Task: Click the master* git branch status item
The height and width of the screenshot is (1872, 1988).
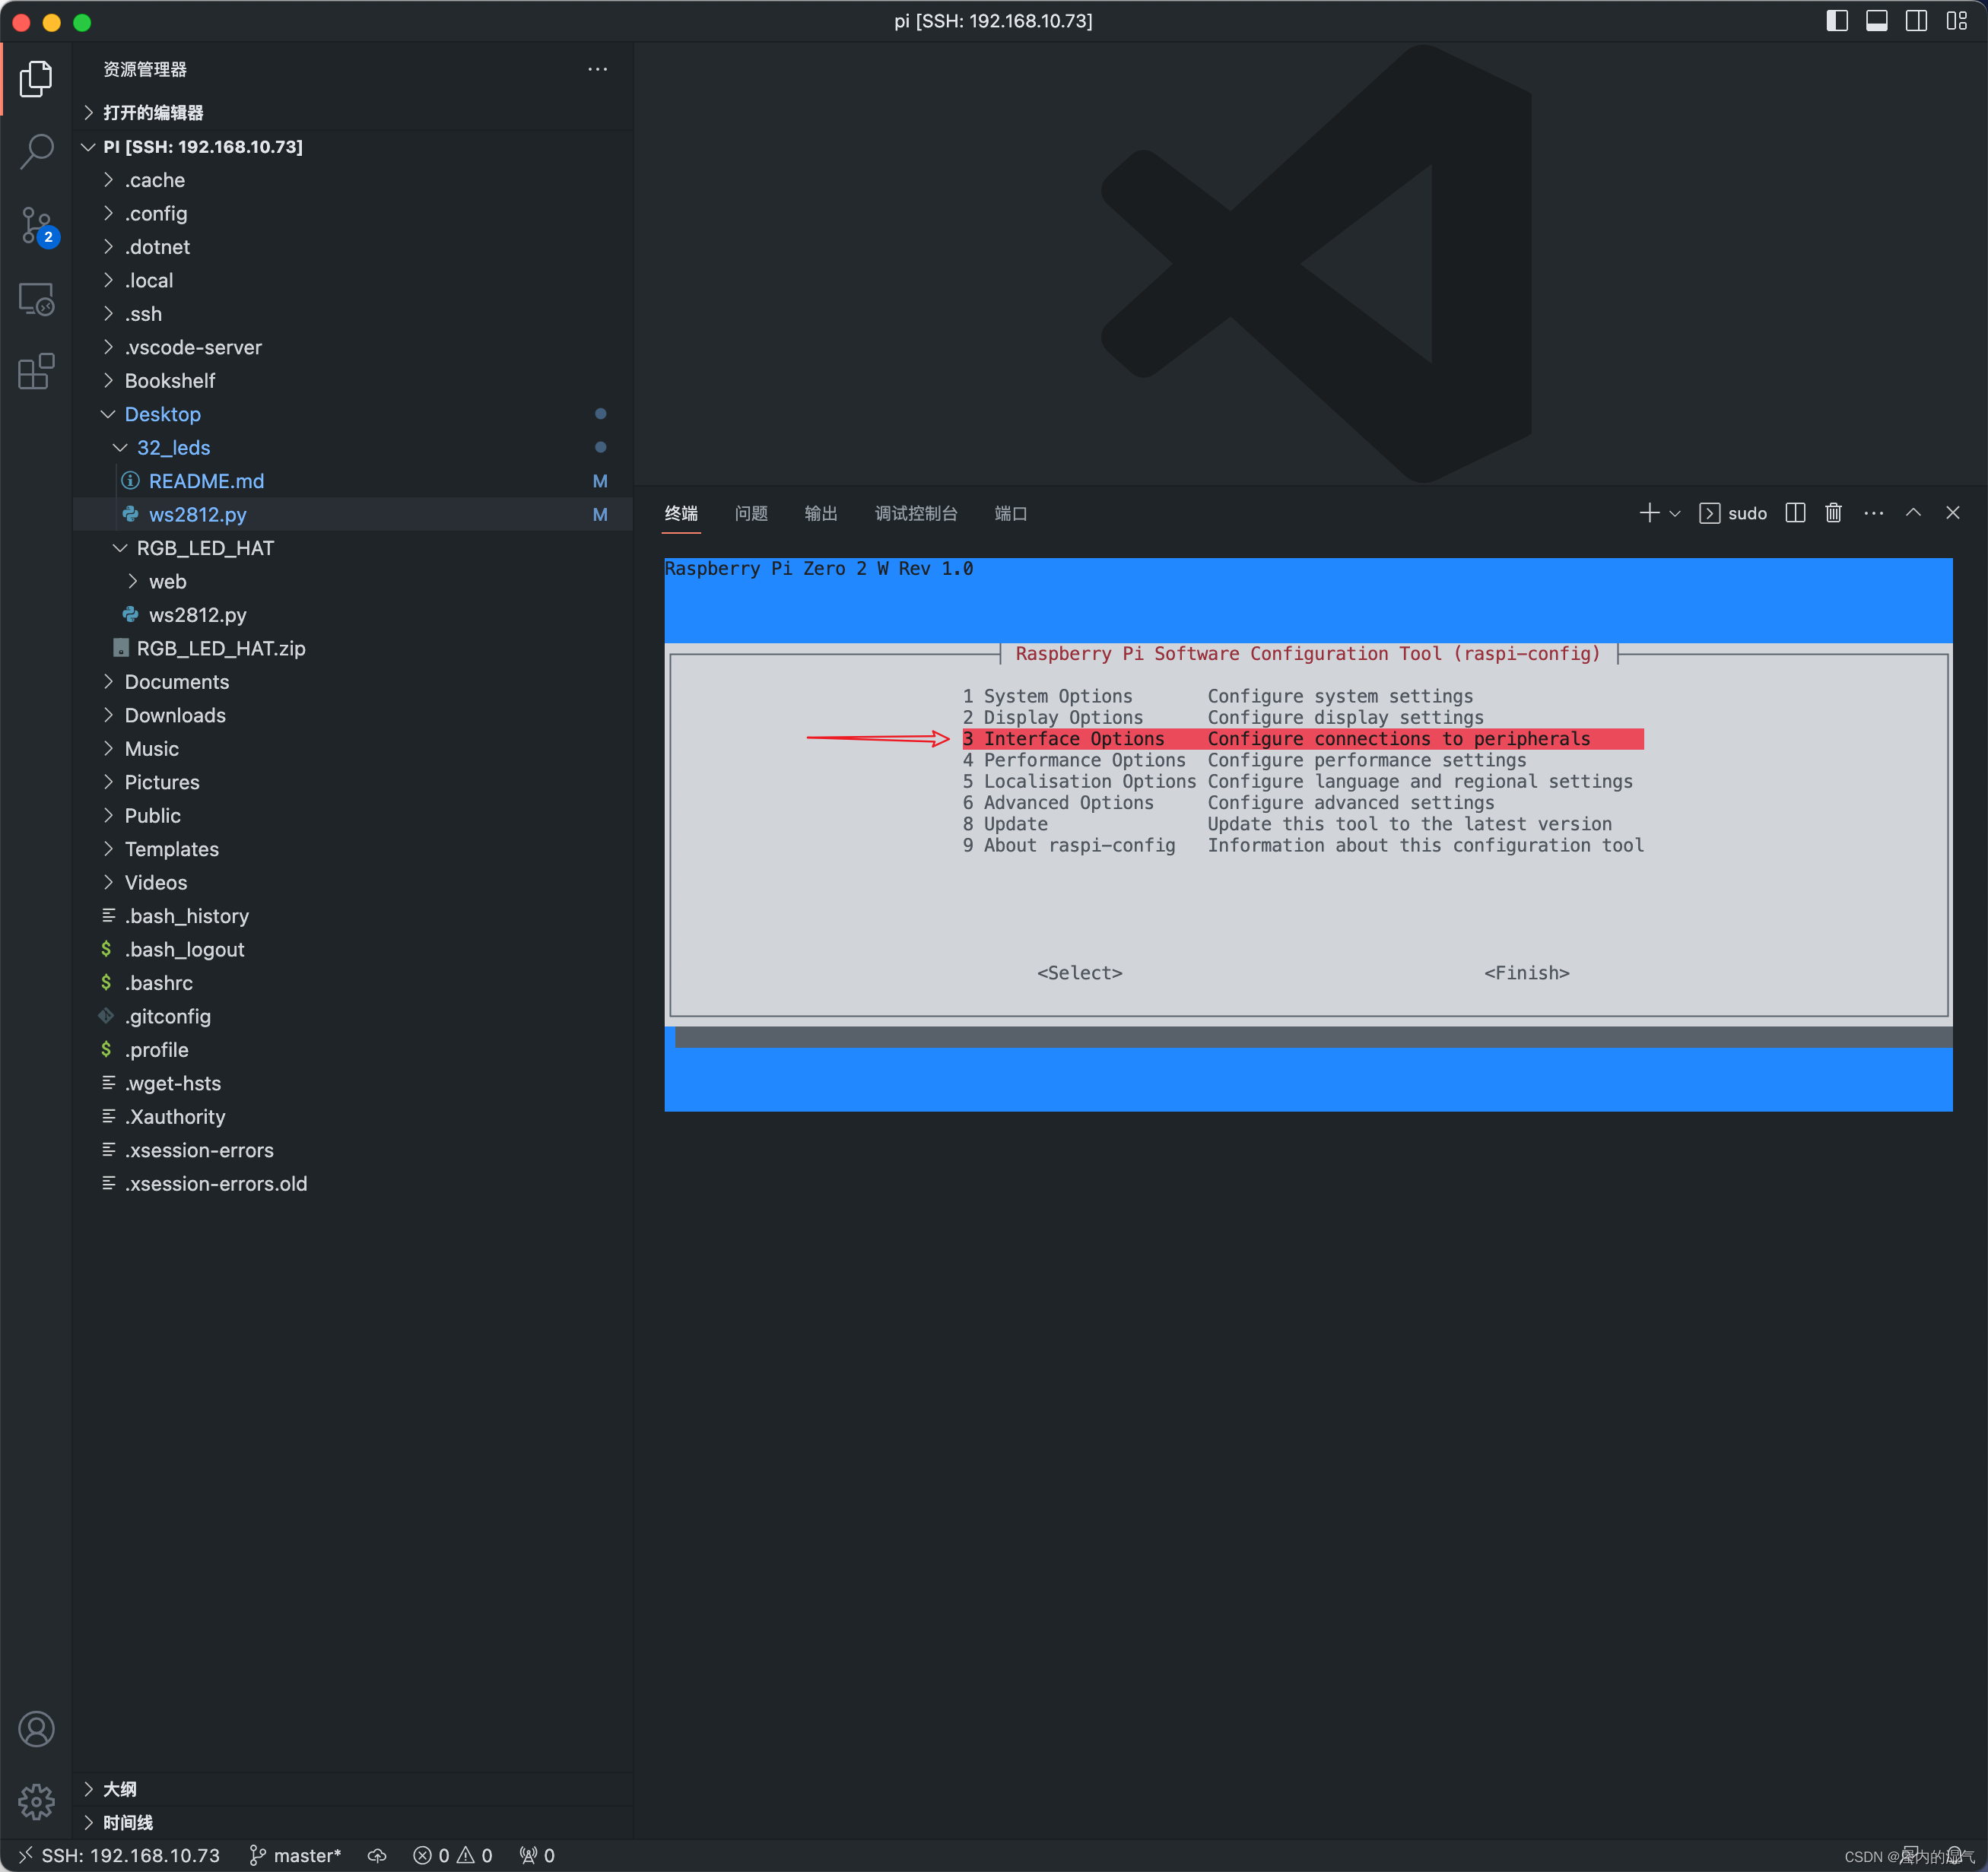Action: point(296,1855)
